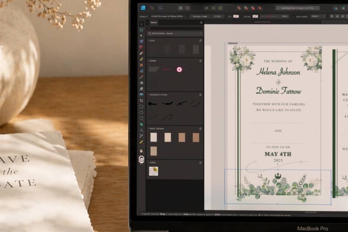Image resolution: width=348 pixels, height=232 pixels.
Task: Select the Crop tool
Action: (x=141, y=100)
